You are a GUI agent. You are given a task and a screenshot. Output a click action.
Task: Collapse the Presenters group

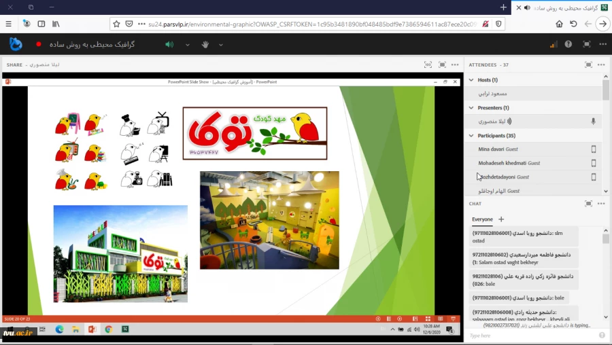click(472, 107)
